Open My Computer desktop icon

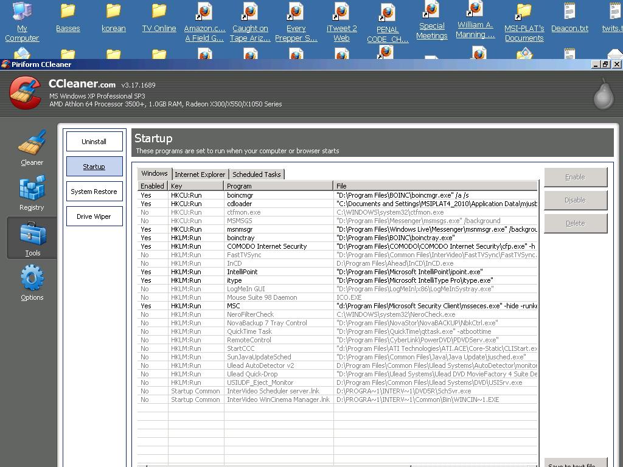22,21
